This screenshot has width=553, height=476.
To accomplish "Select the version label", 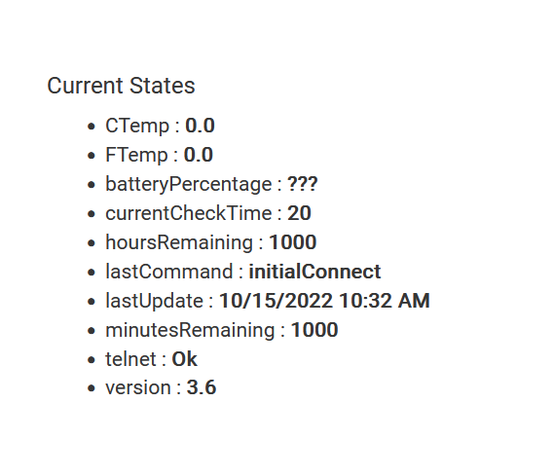I will coord(138,387).
